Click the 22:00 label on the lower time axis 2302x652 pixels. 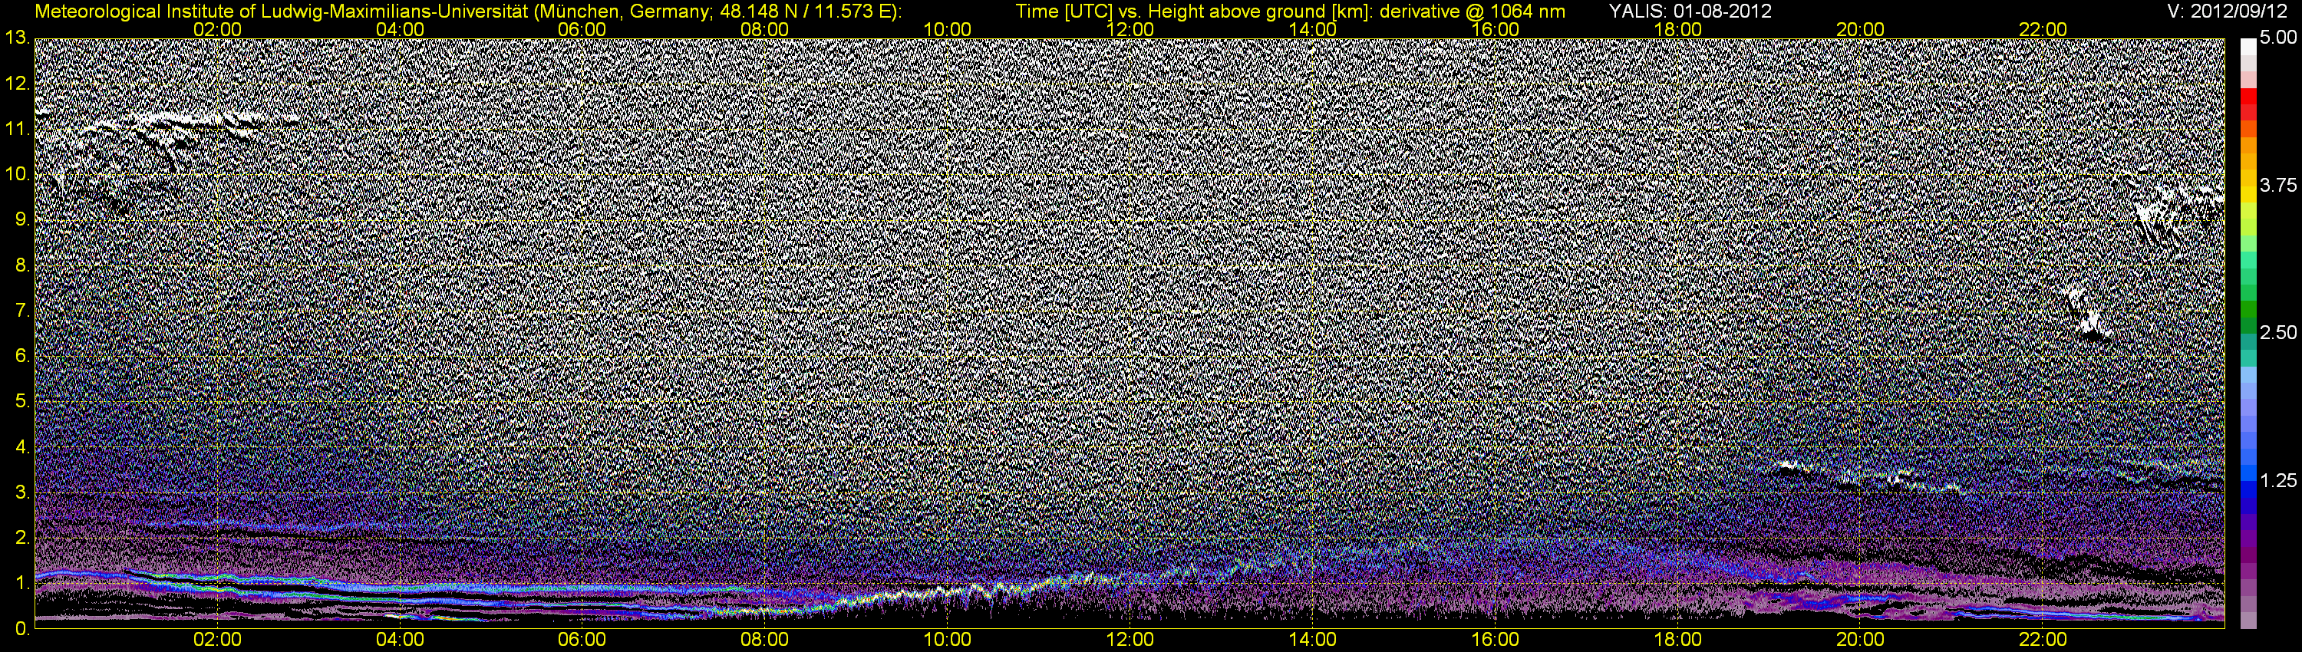point(2043,640)
